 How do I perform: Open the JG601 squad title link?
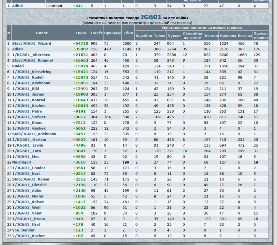tap(151, 17)
